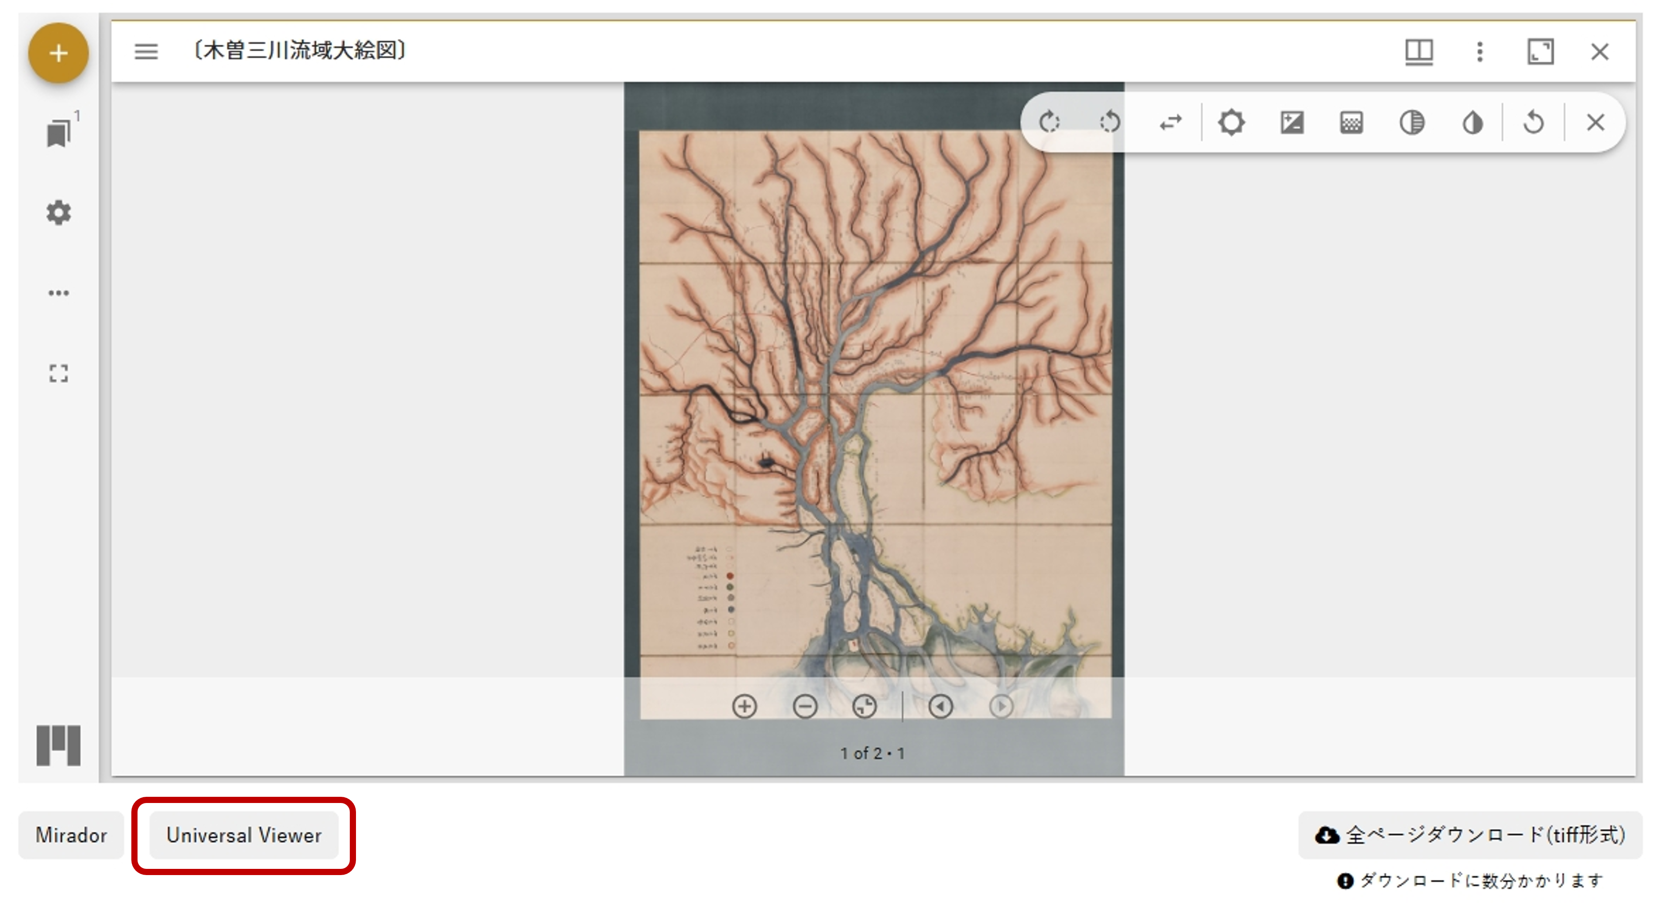Open the window views and layout book icon

click(1418, 51)
